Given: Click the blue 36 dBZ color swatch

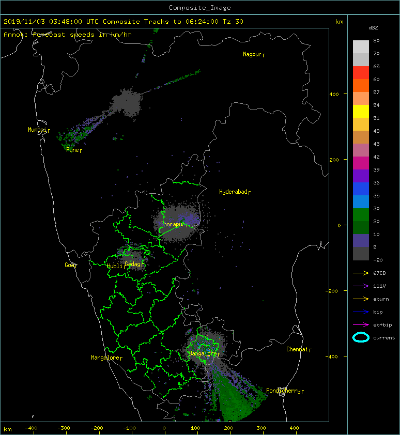Looking at the screenshot, I should pyautogui.click(x=361, y=189).
